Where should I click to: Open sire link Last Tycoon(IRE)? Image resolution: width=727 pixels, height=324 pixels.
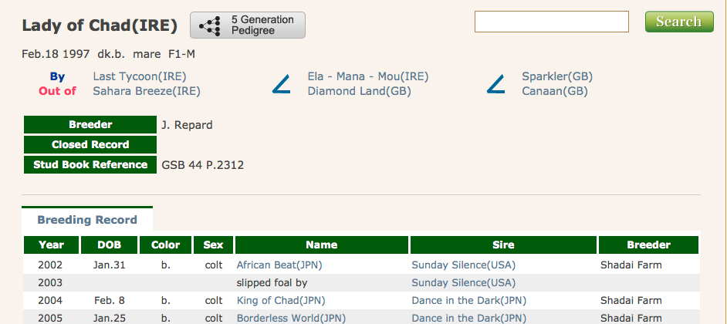(x=139, y=76)
